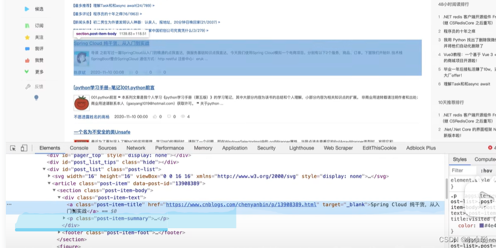The width and height of the screenshot is (496, 248).
Task: Open the Elements tab
Action: pos(50,148)
